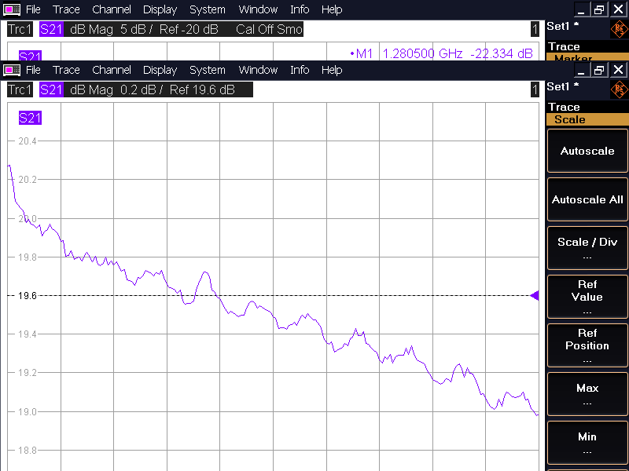
Task: Select Trc1 in the front trace list
Action: (x=20, y=89)
